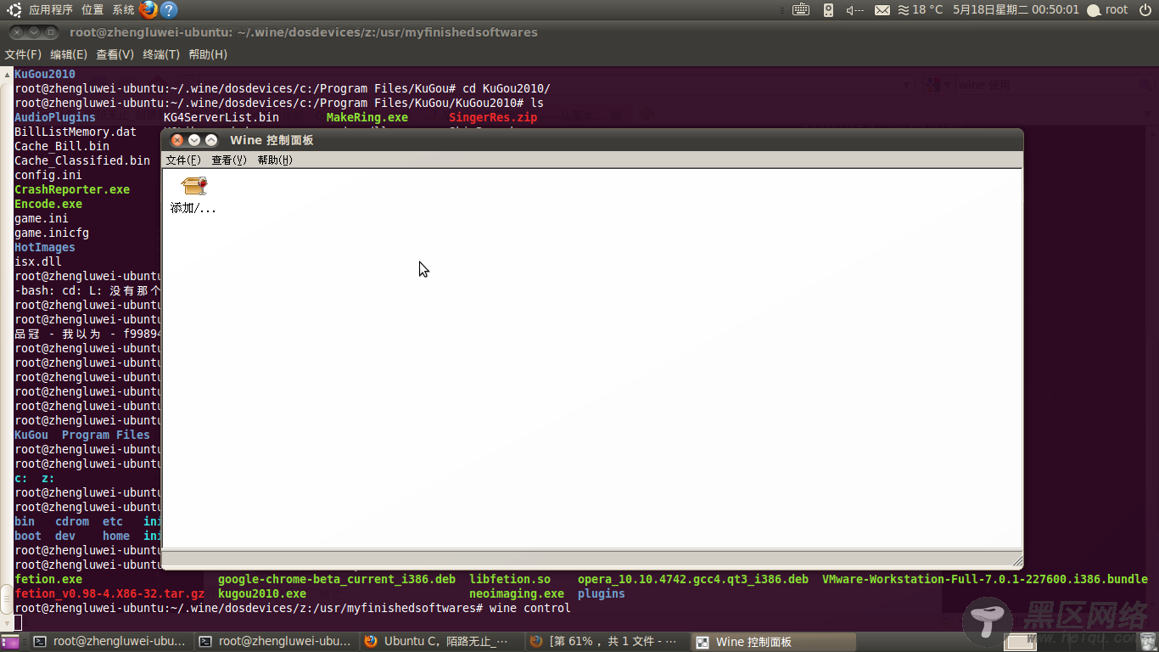Open the Wine control panel 查看(V) menu

coord(229,160)
